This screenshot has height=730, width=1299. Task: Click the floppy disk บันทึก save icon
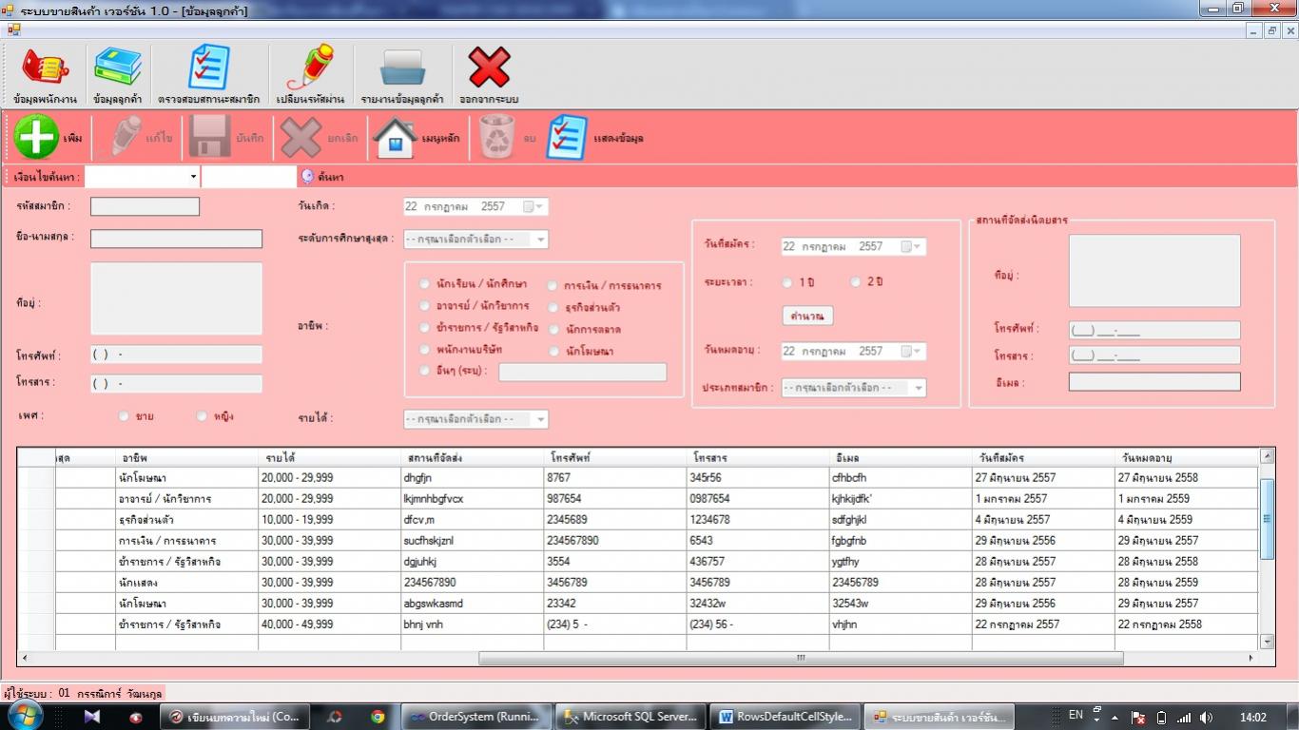pos(209,137)
